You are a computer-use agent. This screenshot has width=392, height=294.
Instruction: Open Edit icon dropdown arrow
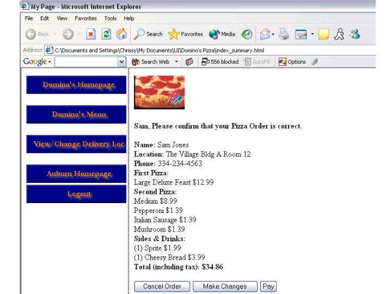click(313, 34)
